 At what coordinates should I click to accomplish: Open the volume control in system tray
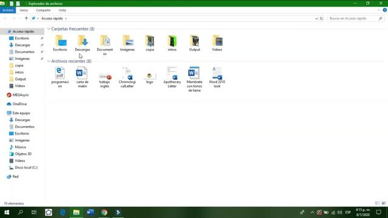[339, 213]
